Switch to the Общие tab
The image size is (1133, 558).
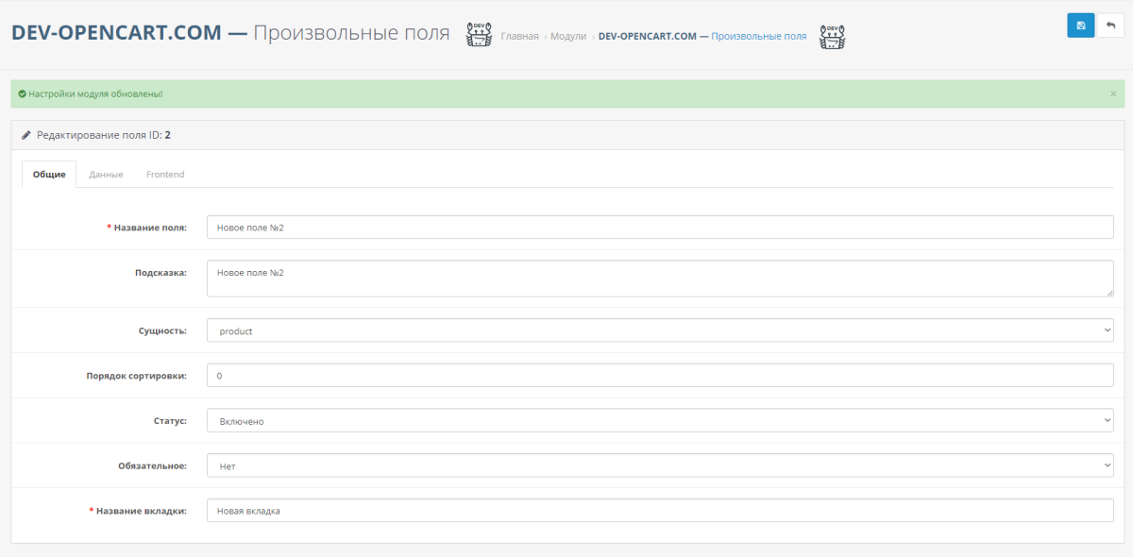[x=49, y=175]
